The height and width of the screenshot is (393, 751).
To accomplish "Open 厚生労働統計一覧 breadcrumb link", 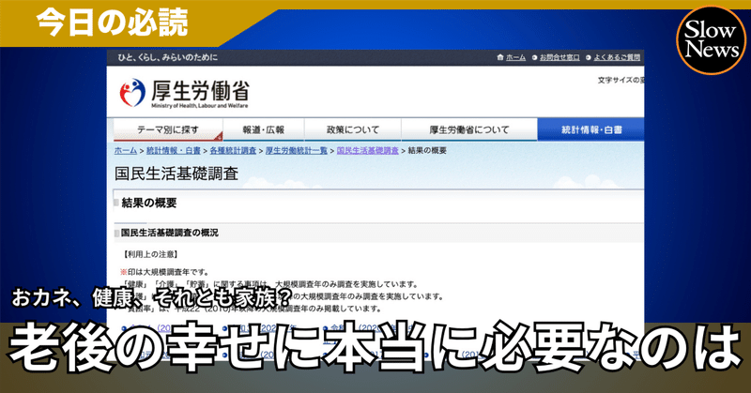I will coord(297,150).
